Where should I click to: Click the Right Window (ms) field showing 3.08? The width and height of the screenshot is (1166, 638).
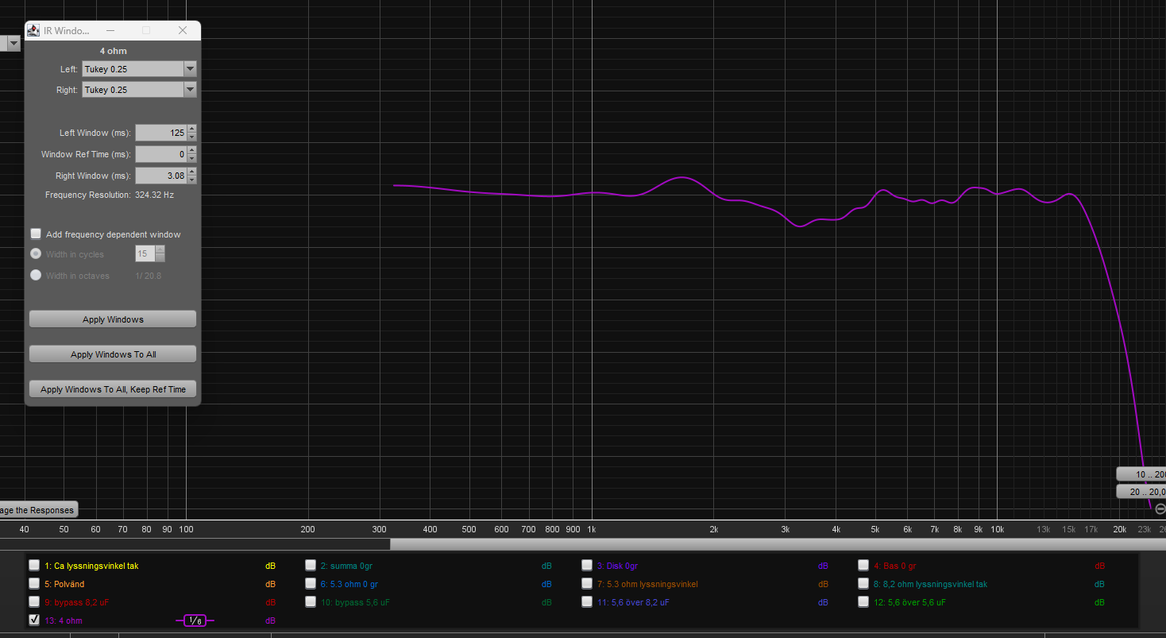[161, 176]
